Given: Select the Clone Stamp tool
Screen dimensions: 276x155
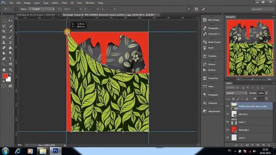Looking at the screenshot, I should click(4, 42).
